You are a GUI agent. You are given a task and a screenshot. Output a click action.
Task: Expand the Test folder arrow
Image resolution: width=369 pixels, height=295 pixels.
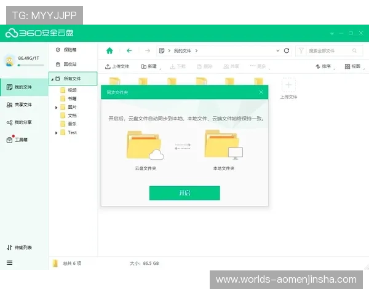56,133
